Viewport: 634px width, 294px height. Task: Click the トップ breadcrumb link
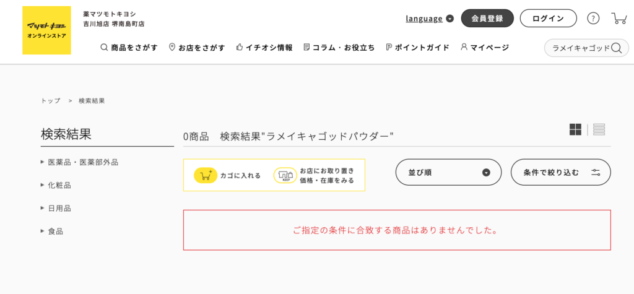click(x=51, y=101)
